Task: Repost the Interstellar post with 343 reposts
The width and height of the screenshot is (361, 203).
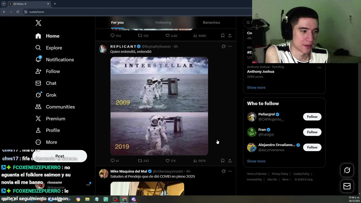Action: [x=143, y=161]
